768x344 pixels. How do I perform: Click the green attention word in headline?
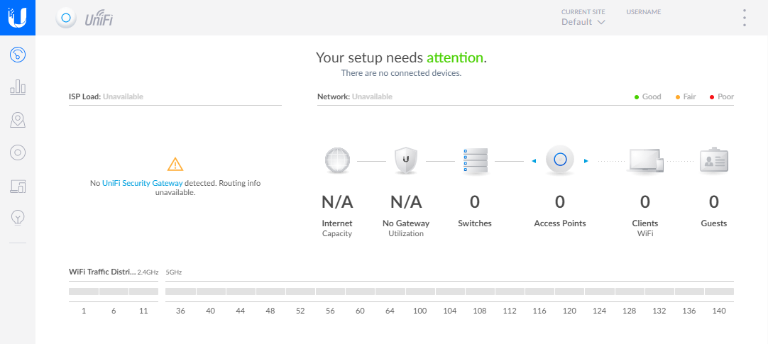pos(454,57)
